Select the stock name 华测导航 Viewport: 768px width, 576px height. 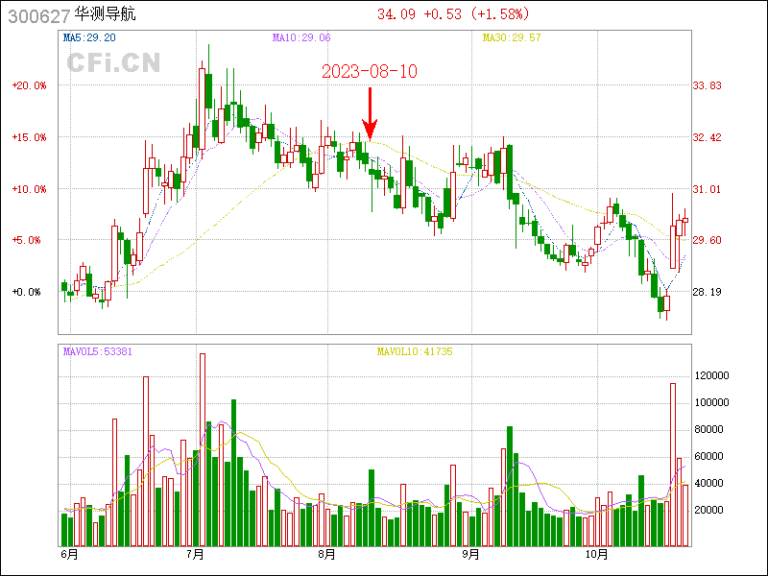[105, 13]
